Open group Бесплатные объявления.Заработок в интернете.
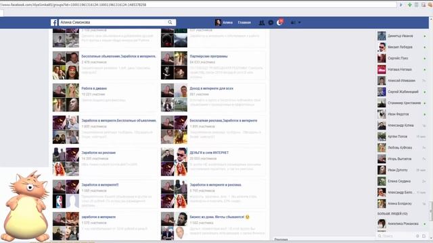This screenshot has height=243, width=433. (x=119, y=56)
